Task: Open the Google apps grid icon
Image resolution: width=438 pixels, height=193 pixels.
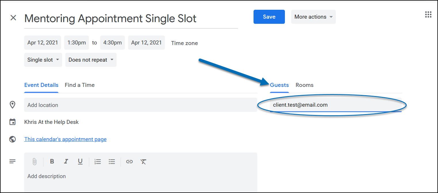Action: (x=428, y=15)
